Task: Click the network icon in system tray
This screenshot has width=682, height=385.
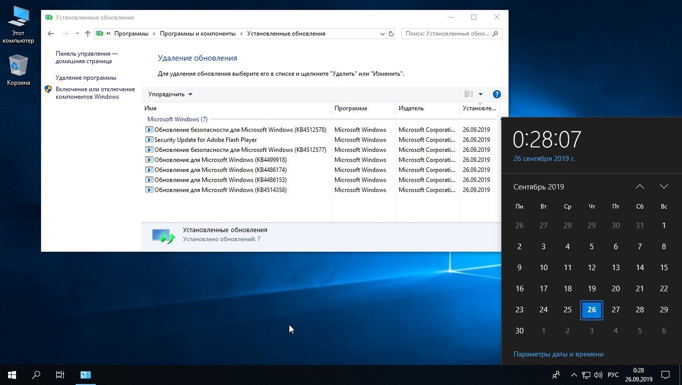Action: coord(586,375)
